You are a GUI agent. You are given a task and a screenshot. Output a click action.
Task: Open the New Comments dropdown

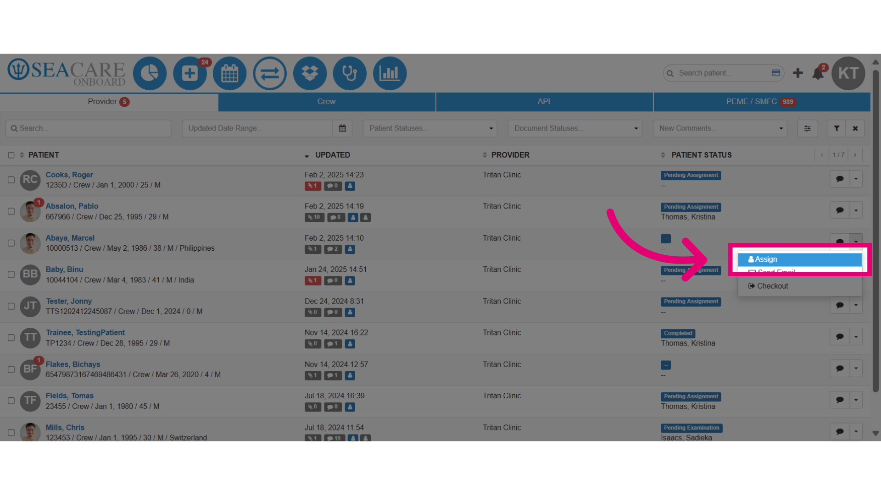(720, 128)
